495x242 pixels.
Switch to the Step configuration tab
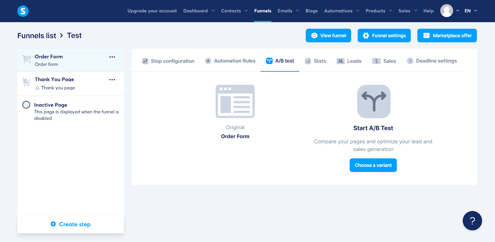pyautogui.click(x=168, y=61)
